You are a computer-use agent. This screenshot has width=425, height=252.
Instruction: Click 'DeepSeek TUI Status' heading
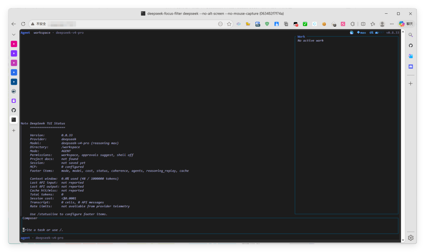(x=48, y=123)
